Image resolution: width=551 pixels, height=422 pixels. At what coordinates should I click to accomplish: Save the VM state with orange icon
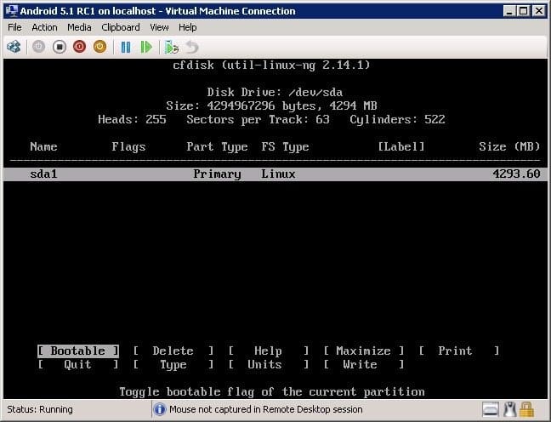pos(99,47)
